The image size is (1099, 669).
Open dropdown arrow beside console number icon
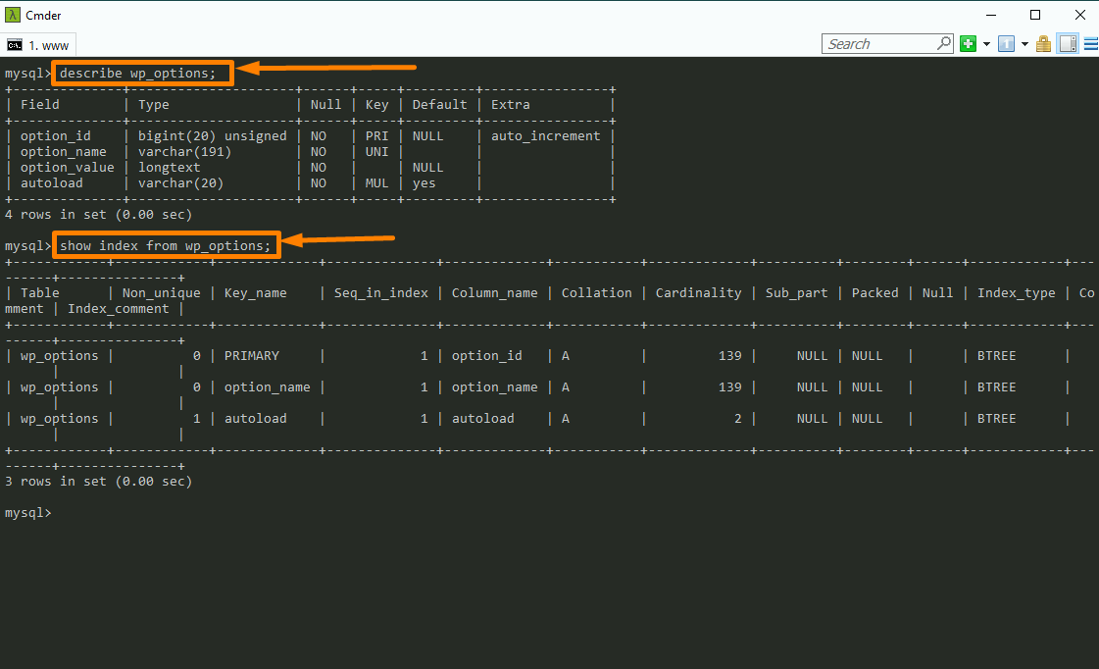point(1024,44)
